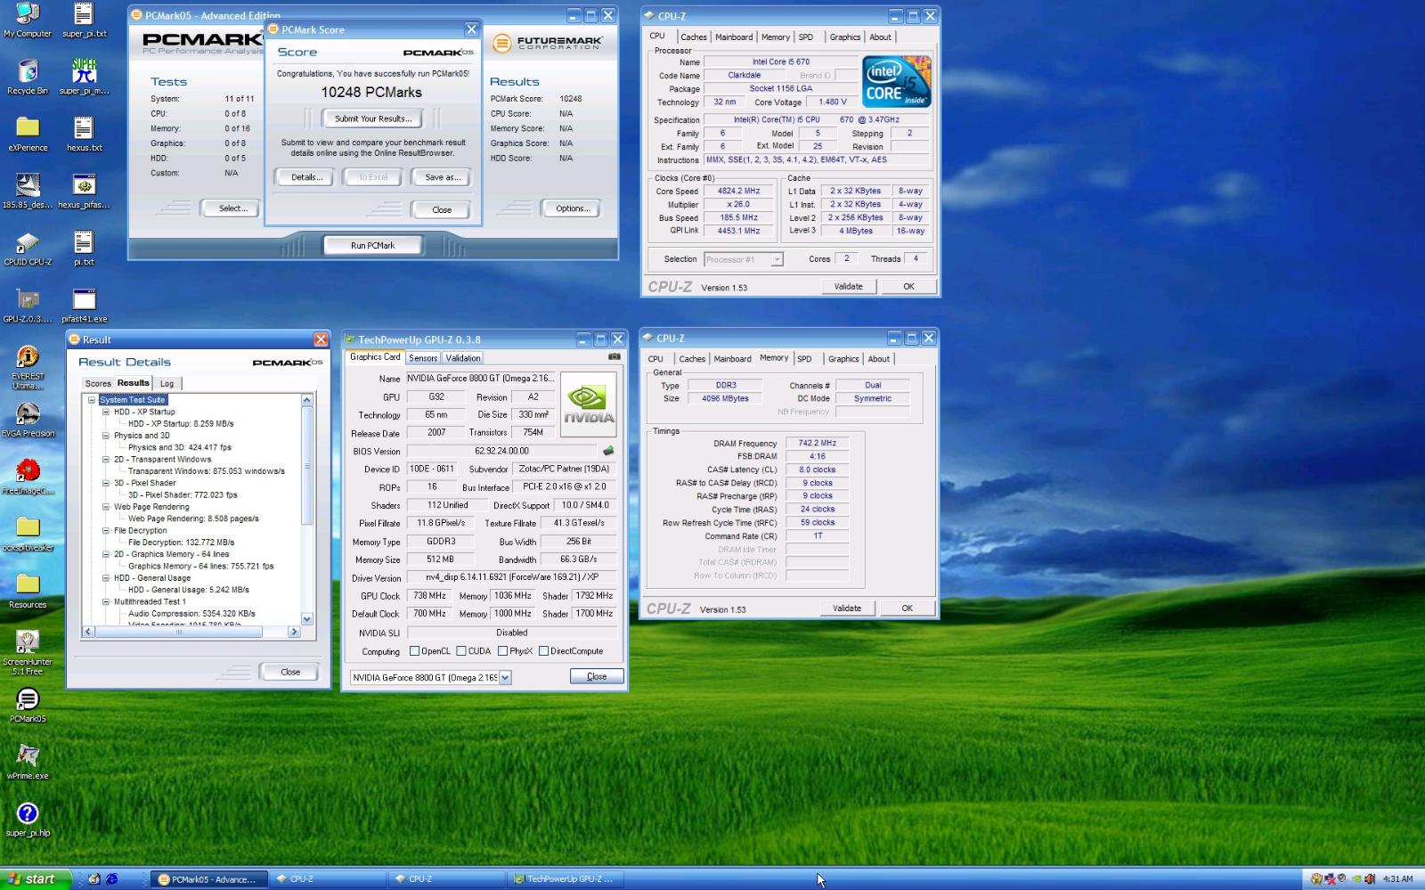Viewport: 1425px width, 890px height.
Task: Open SPD tab in top CPU-Z
Action: (x=806, y=37)
